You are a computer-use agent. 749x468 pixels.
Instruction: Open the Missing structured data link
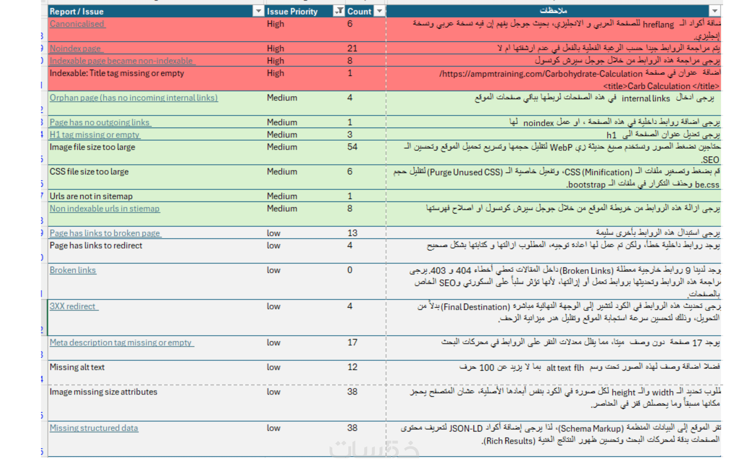pyautogui.click(x=94, y=428)
